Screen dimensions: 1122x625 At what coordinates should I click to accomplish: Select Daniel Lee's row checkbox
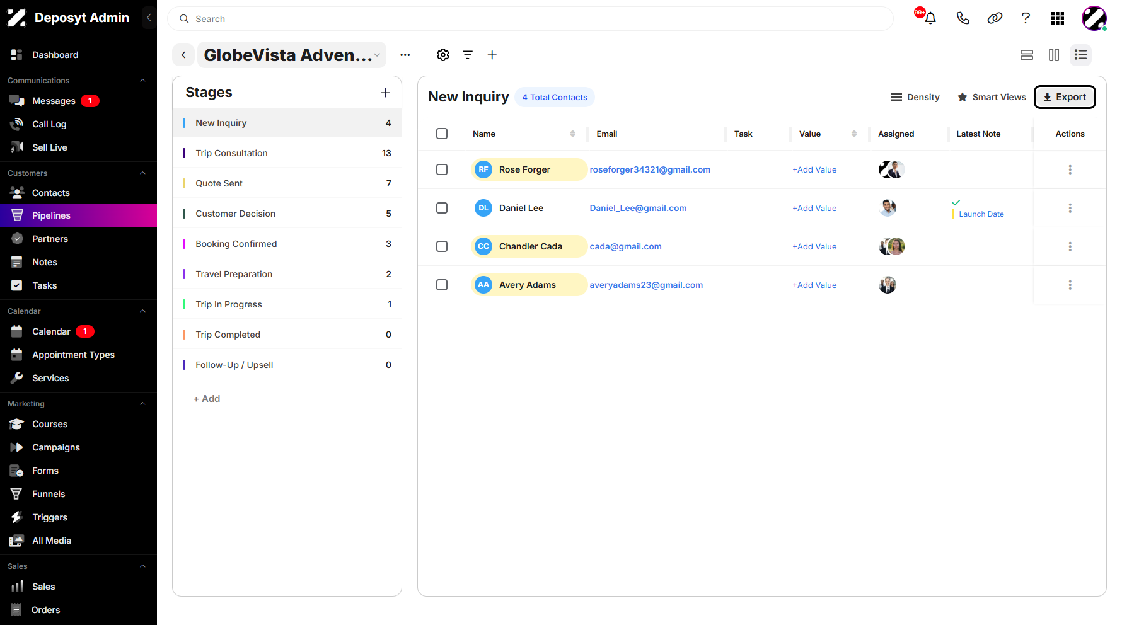point(442,208)
